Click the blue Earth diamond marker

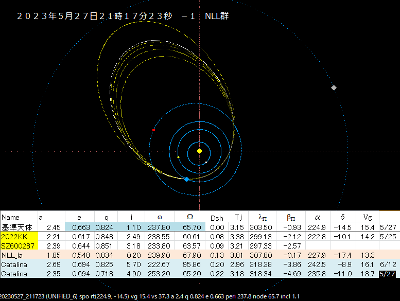[186, 179]
